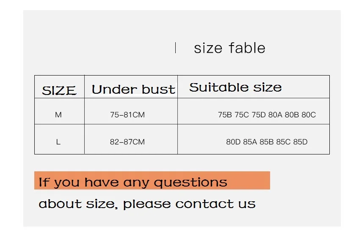Click 85C in the L row
The width and height of the screenshot is (359, 230).
(283, 142)
